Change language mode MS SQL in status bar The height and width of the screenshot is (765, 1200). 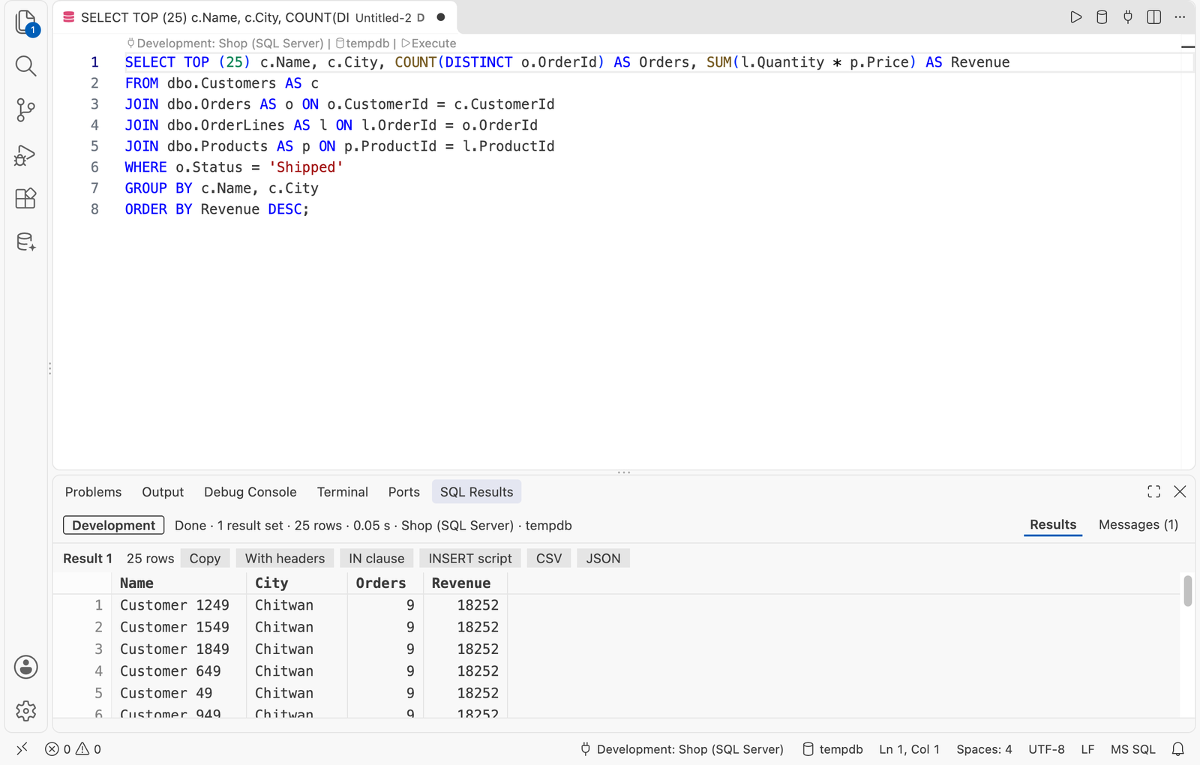click(1133, 749)
